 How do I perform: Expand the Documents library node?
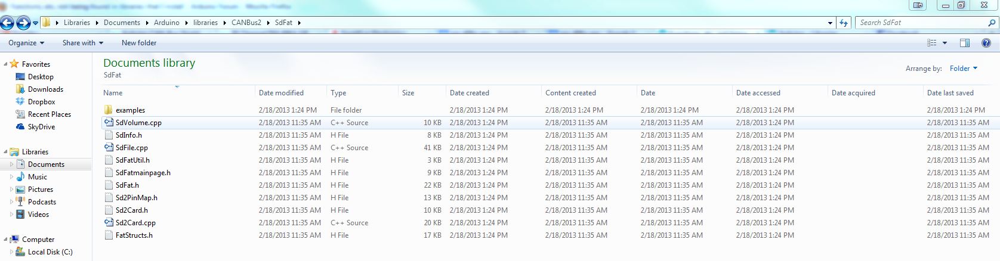11,164
